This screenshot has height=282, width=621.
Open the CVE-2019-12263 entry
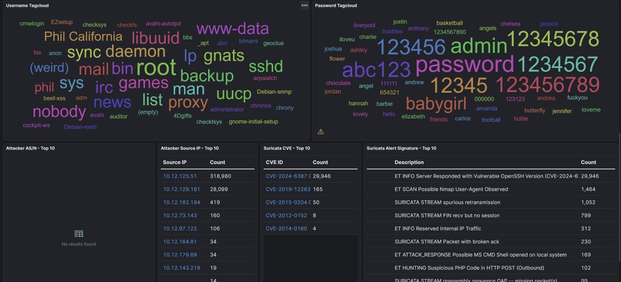[x=288, y=189]
